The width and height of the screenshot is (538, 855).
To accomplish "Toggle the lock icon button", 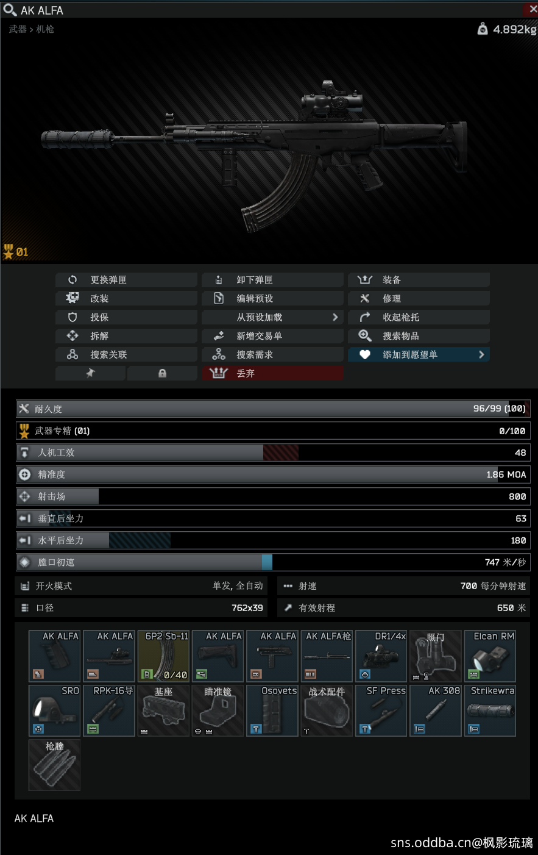I will [x=162, y=373].
